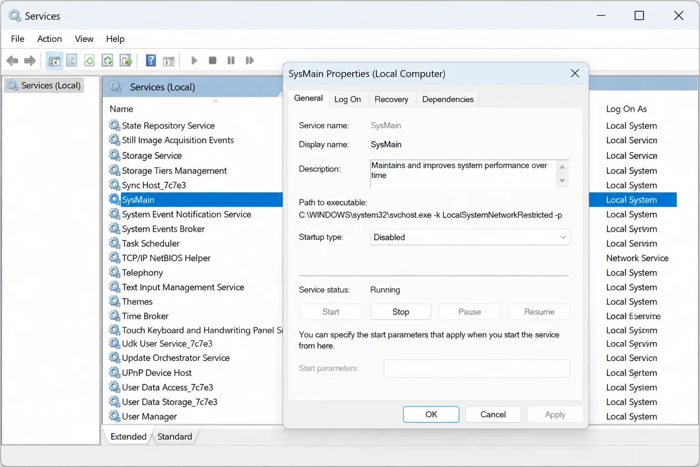Screen dimensions: 700x467
Task: Open the Action menu
Action: pyautogui.click(x=49, y=39)
